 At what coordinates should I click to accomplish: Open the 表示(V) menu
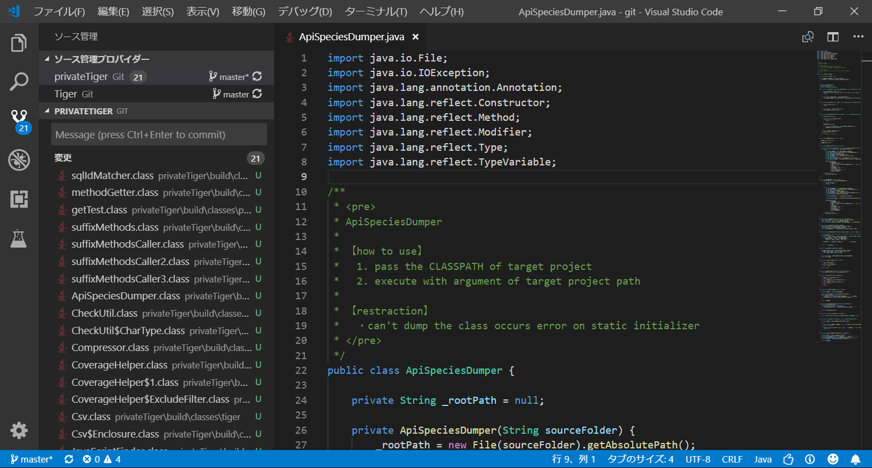tap(203, 11)
